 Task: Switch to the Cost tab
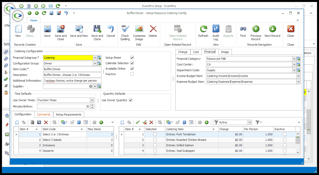[x=196, y=52]
